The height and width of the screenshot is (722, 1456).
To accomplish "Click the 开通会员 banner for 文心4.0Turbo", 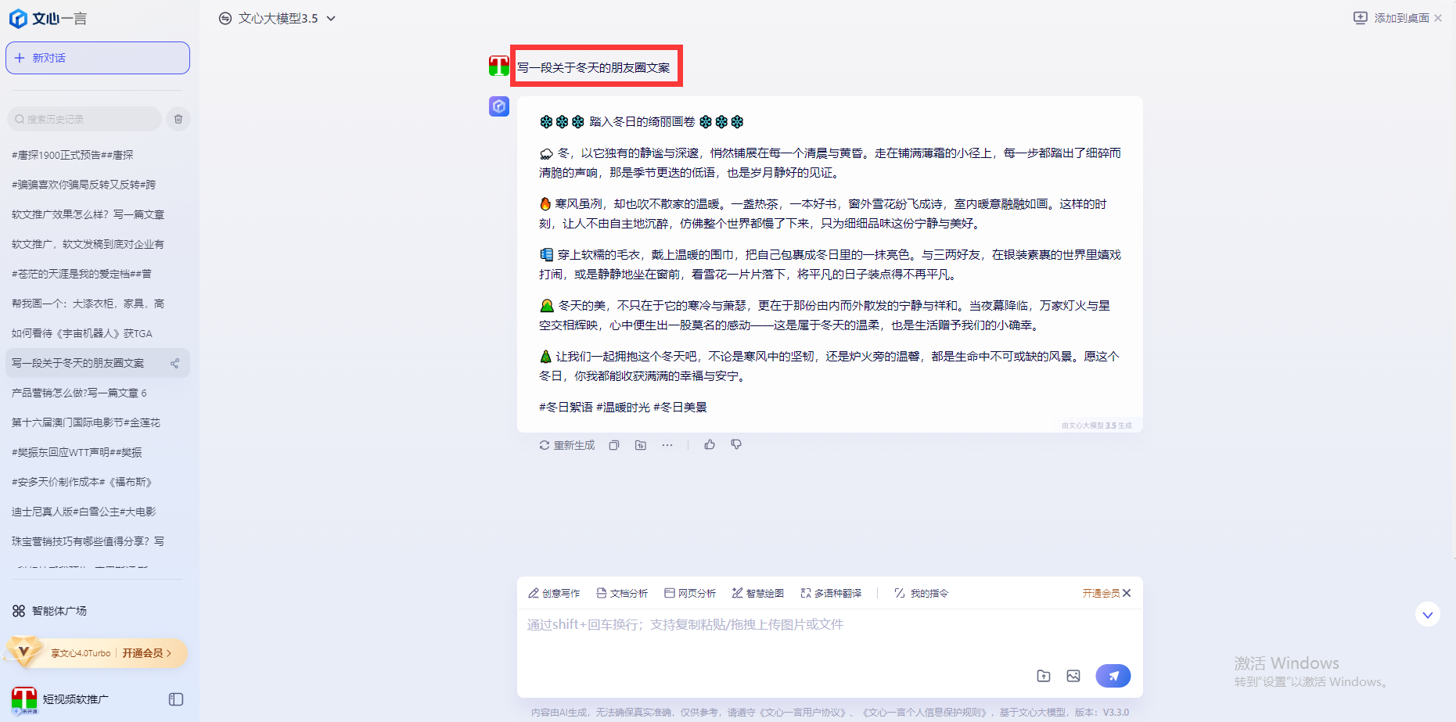I will tap(97, 652).
